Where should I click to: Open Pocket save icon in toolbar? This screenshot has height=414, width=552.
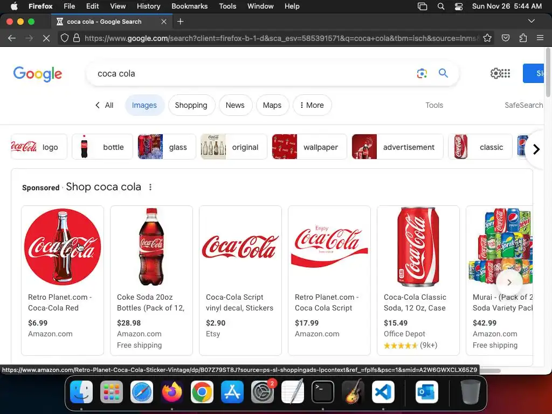click(x=506, y=38)
